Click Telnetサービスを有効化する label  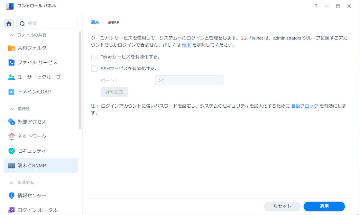click(x=130, y=57)
